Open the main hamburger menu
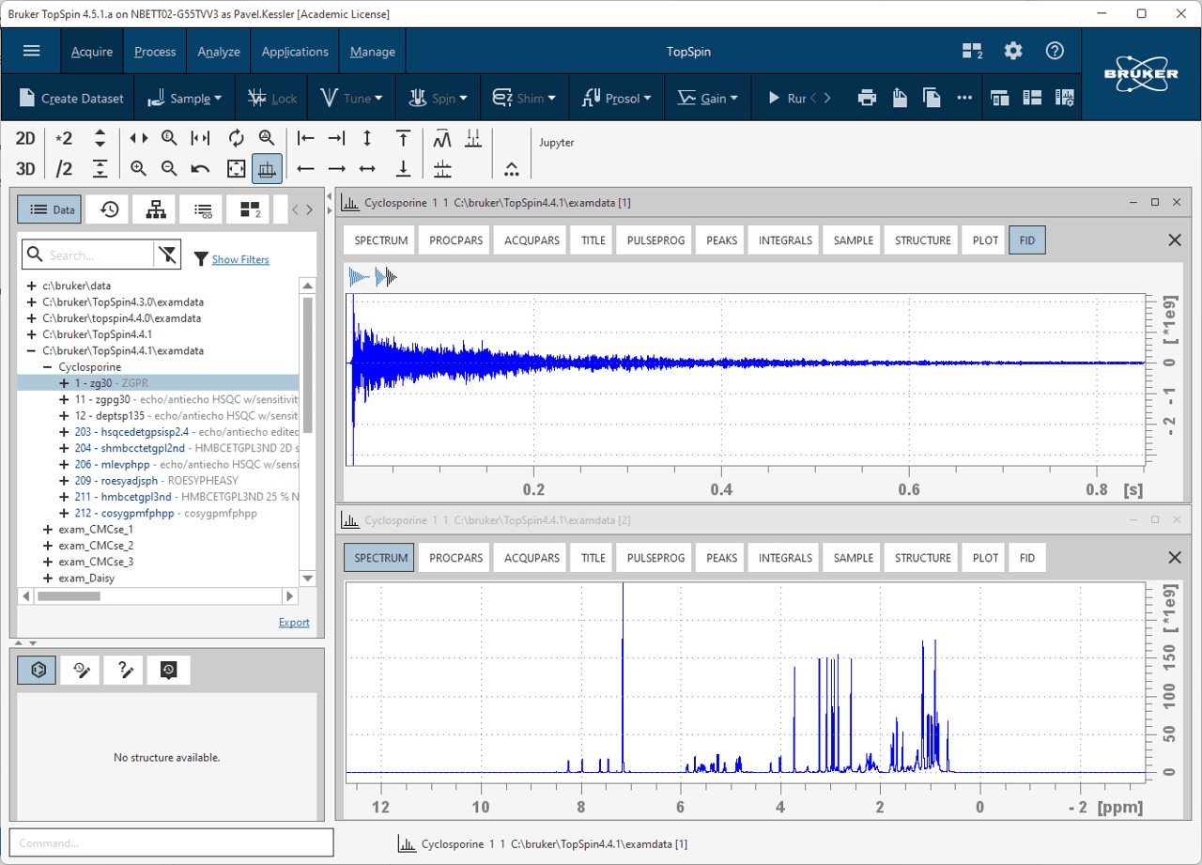Screen dimensions: 1202x865 click(31, 51)
